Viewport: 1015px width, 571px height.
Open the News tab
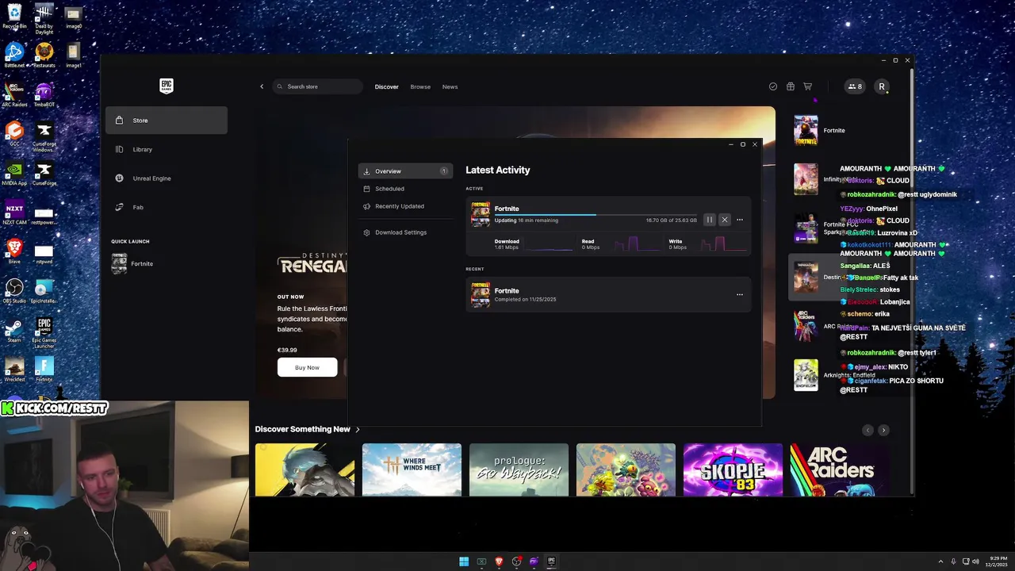450,86
